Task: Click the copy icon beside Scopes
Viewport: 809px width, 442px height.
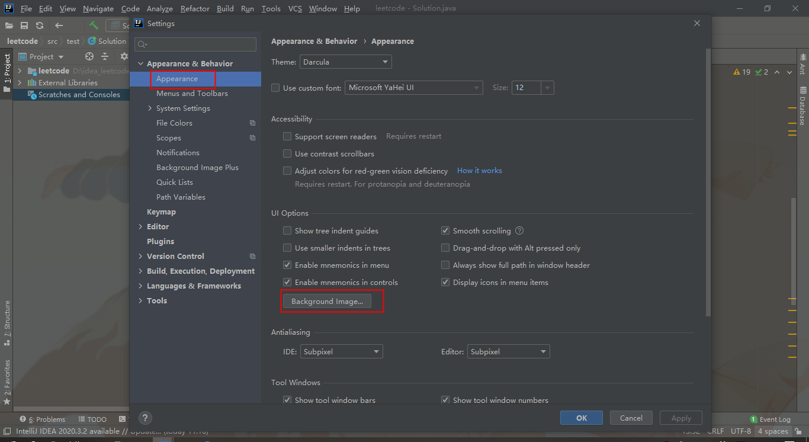Action: (252, 138)
